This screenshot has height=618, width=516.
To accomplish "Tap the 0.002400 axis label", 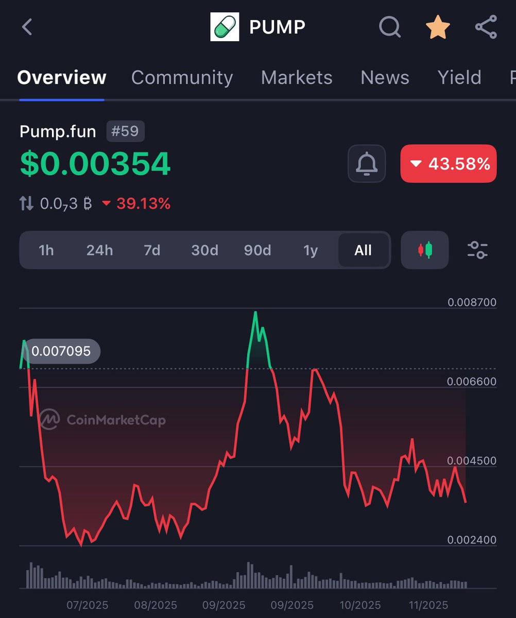I will (x=472, y=540).
